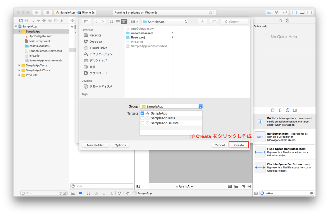Expand the Products group triangle
This screenshot has height=216, width=329.
19,75
